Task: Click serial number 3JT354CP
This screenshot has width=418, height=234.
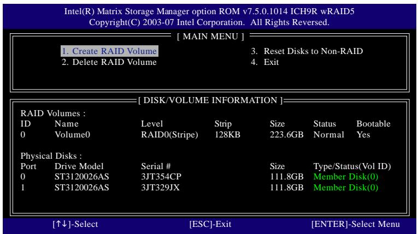Action: click(161, 177)
